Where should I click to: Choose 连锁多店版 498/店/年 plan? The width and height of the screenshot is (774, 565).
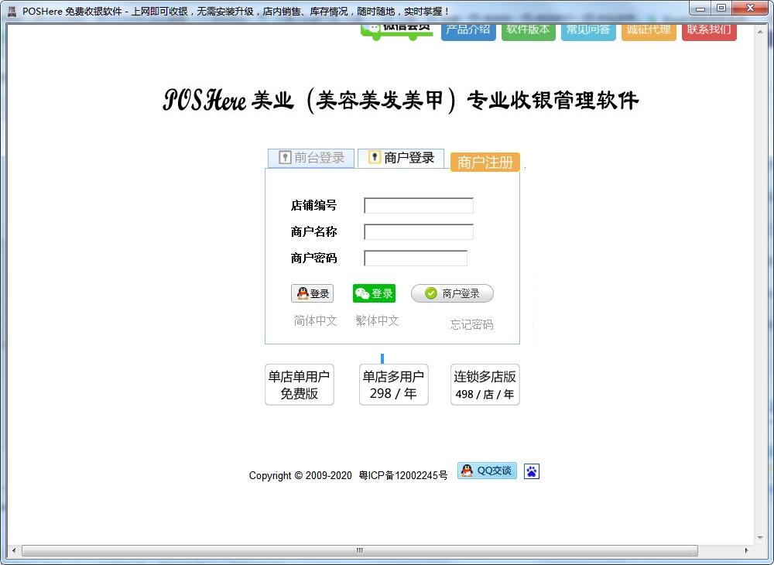[x=485, y=385]
